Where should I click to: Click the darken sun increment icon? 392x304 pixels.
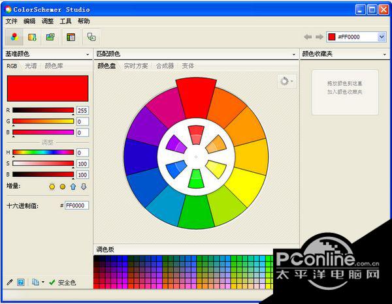[63, 187]
